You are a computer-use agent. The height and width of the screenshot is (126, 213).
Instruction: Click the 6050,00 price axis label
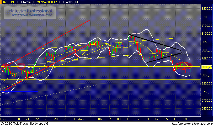coord(207,42)
